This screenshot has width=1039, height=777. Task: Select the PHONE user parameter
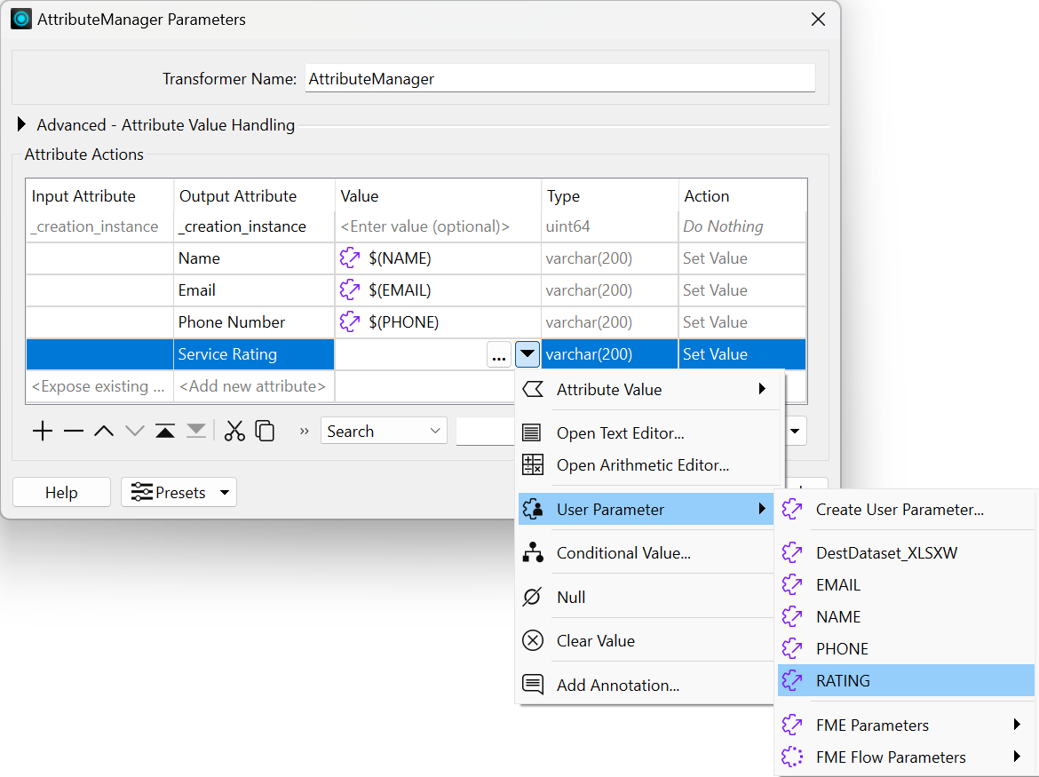906,648
